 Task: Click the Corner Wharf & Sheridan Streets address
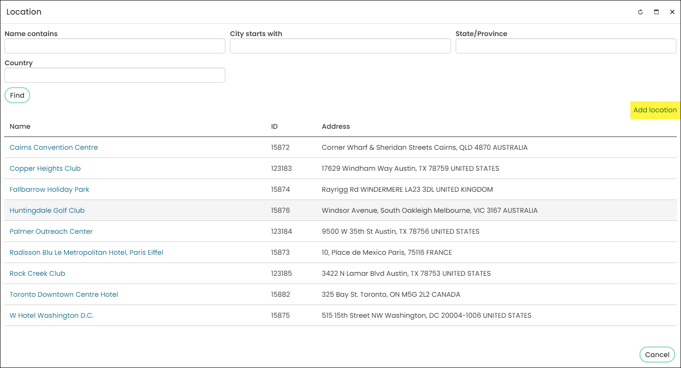(425, 147)
